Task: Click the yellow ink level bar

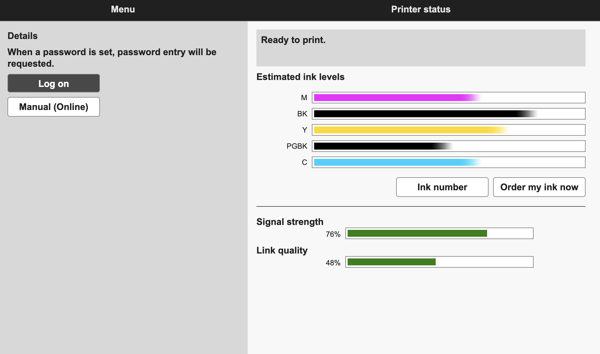Action: coord(448,130)
